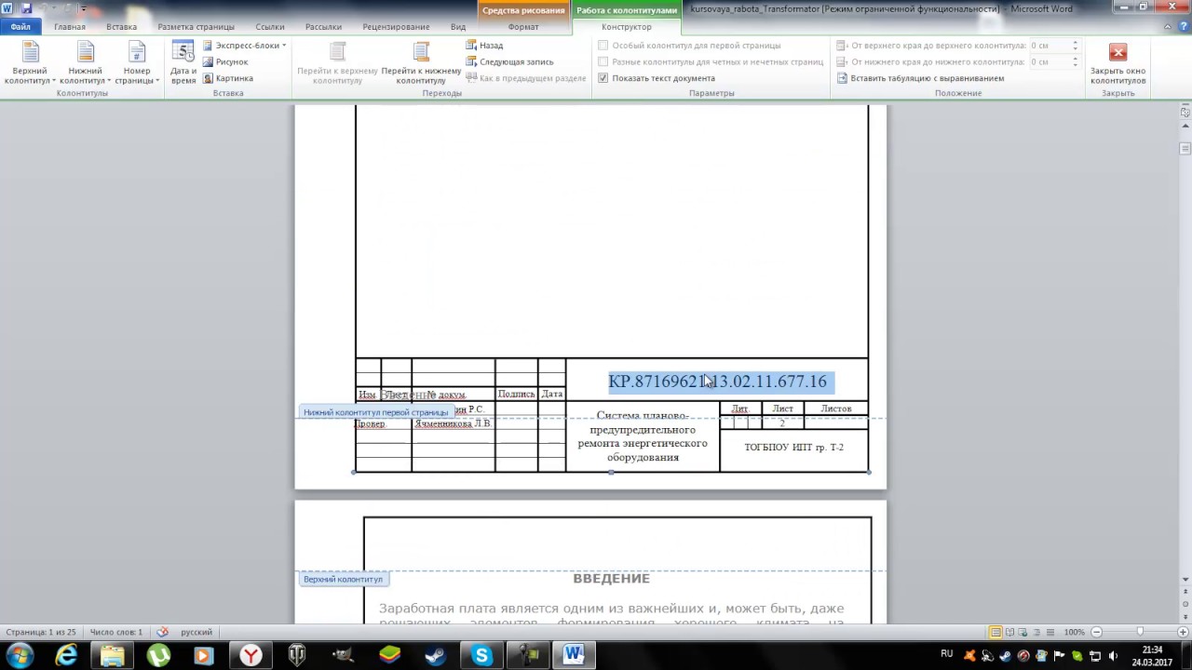Click the volume speaker tray icon
The width and height of the screenshot is (1192, 670).
[x=1113, y=656]
